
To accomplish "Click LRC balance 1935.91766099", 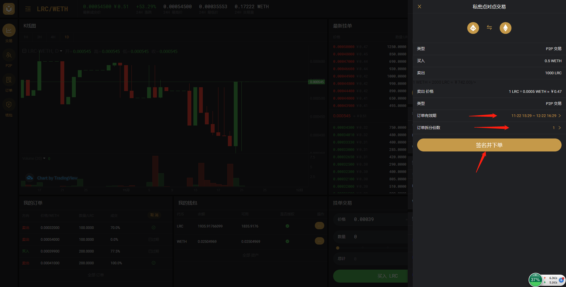I will coord(210,226).
